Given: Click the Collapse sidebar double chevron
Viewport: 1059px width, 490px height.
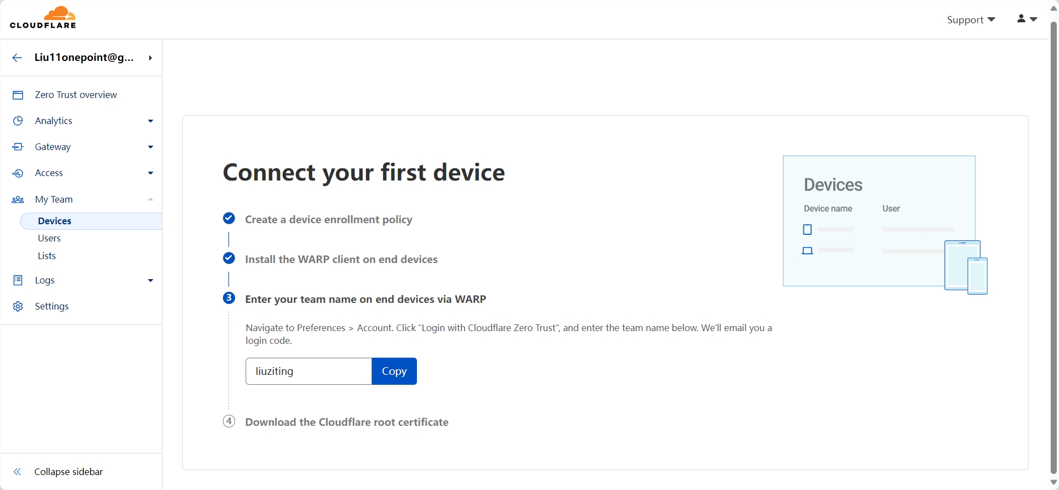Looking at the screenshot, I should point(17,472).
